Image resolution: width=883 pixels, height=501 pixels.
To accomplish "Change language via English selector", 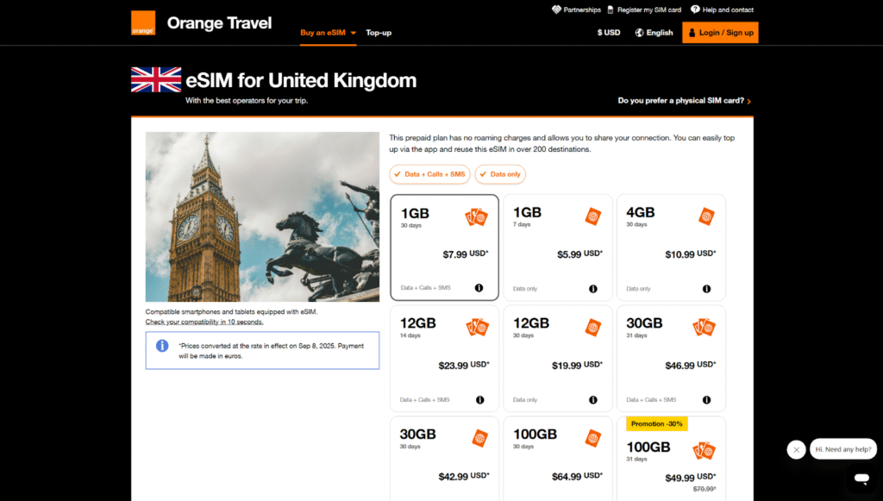I will point(654,33).
